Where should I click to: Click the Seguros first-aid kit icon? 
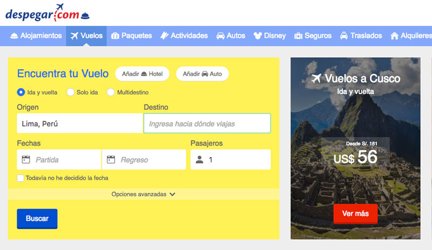(x=299, y=36)
